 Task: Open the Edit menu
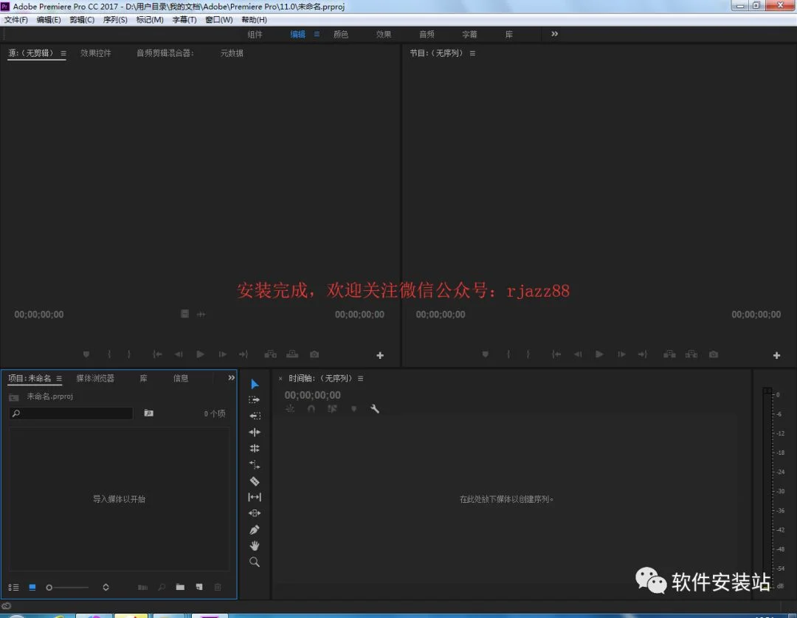pyautogui.click(x=48, y=20)
